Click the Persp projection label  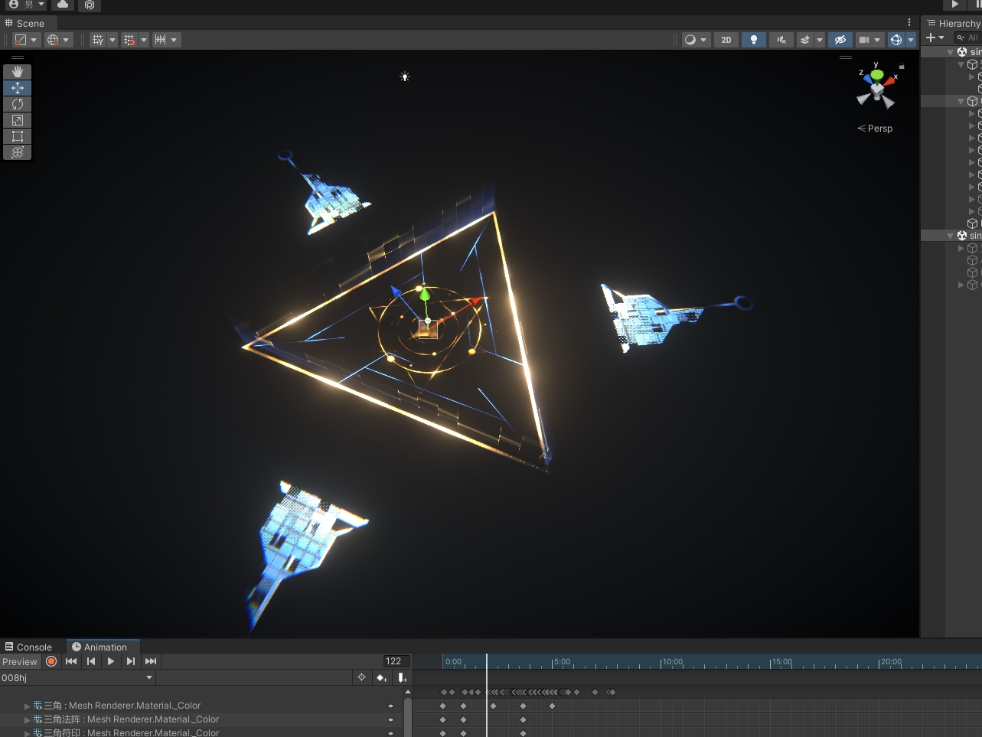coord(879,129)
